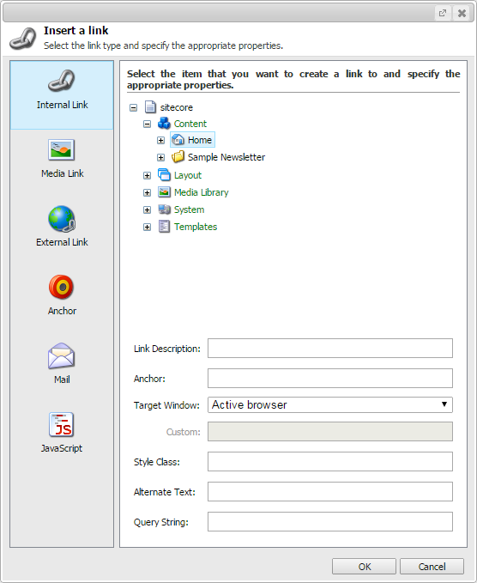
Task: Select the System tree item
Action: click(x=189, y=210)
